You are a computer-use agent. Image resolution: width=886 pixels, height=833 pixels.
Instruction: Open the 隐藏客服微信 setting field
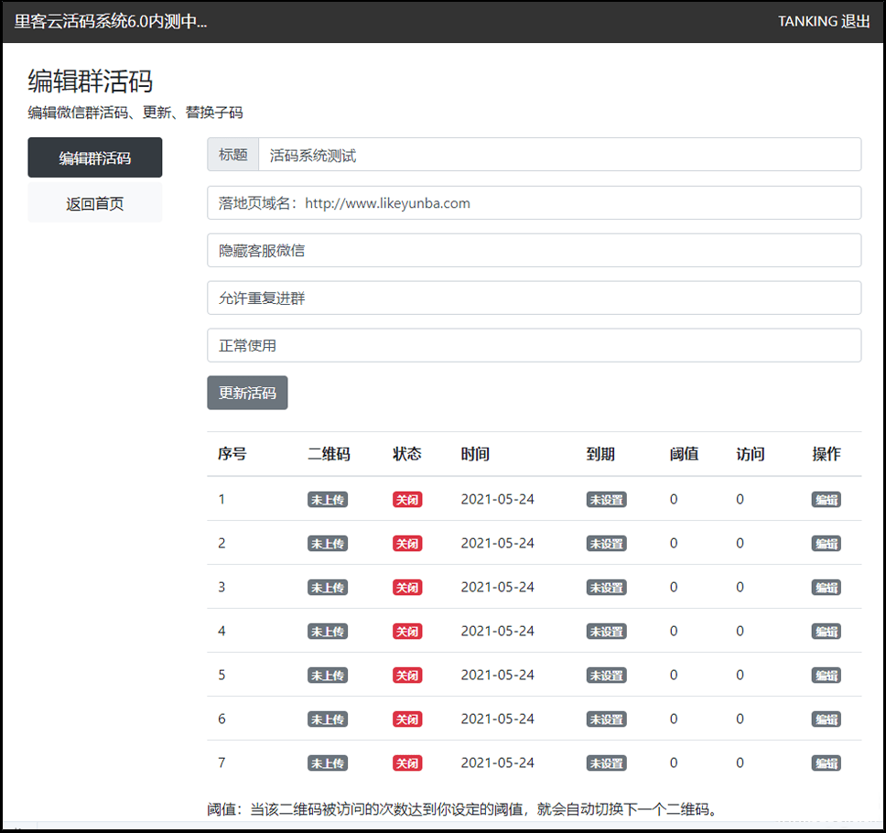click(534, 250)
